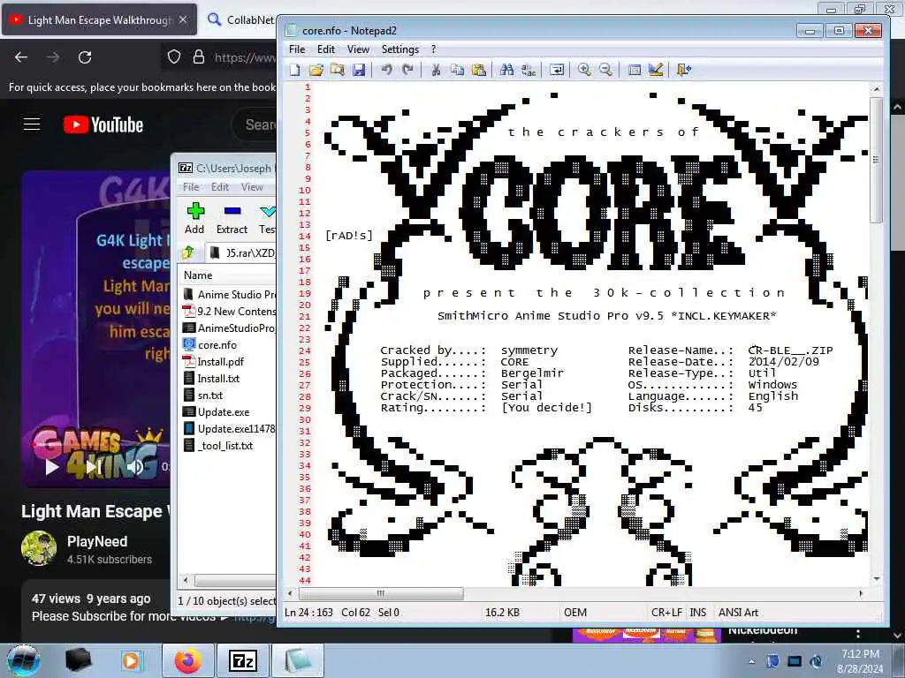The height and width of the screenshot is (678, 905).
Task: Go back using the Firefox back arrow
Action: pyautogui.click(x=21, y=57)
